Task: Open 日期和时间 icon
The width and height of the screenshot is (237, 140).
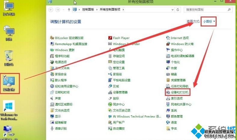Action: click(52, 92)
